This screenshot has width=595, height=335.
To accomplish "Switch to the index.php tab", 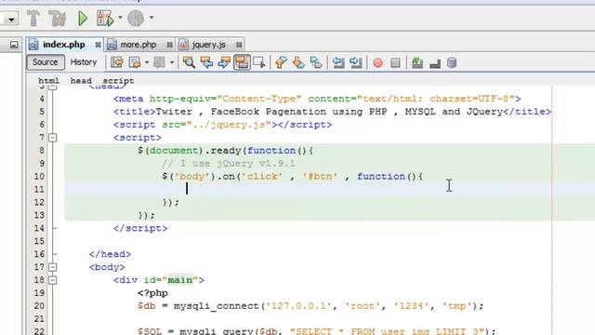I will (x=63, y=45).
